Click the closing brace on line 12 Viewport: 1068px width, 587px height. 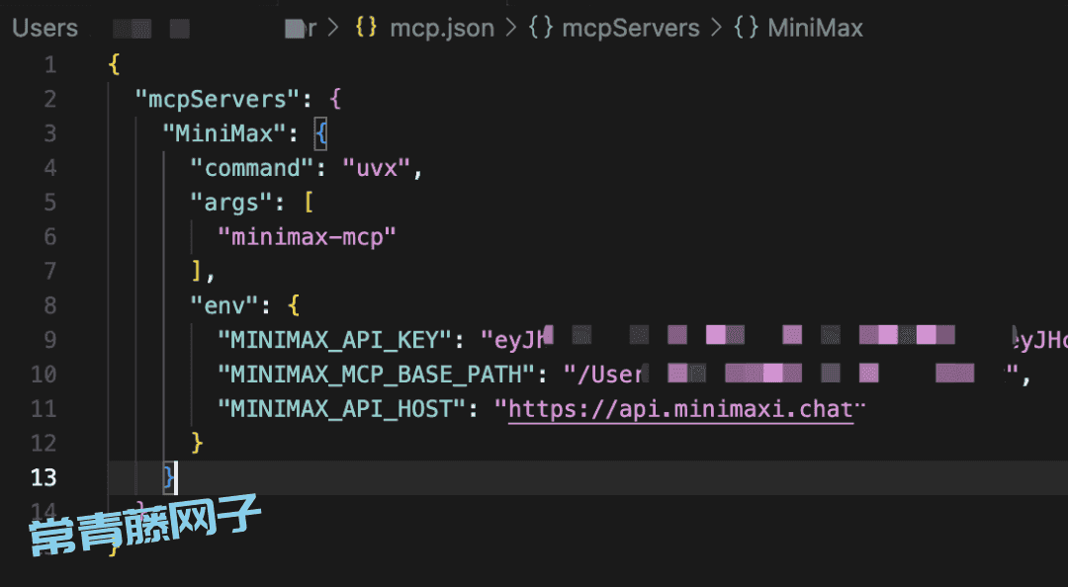tap(197, 444)
